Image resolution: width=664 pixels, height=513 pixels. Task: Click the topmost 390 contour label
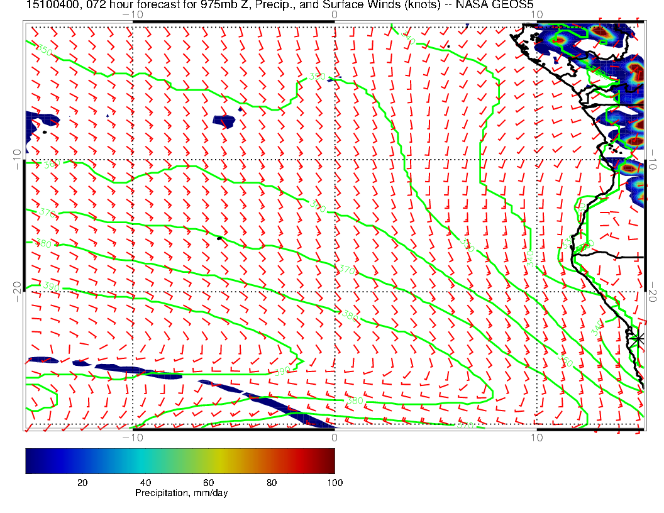(x=318, y=76)
